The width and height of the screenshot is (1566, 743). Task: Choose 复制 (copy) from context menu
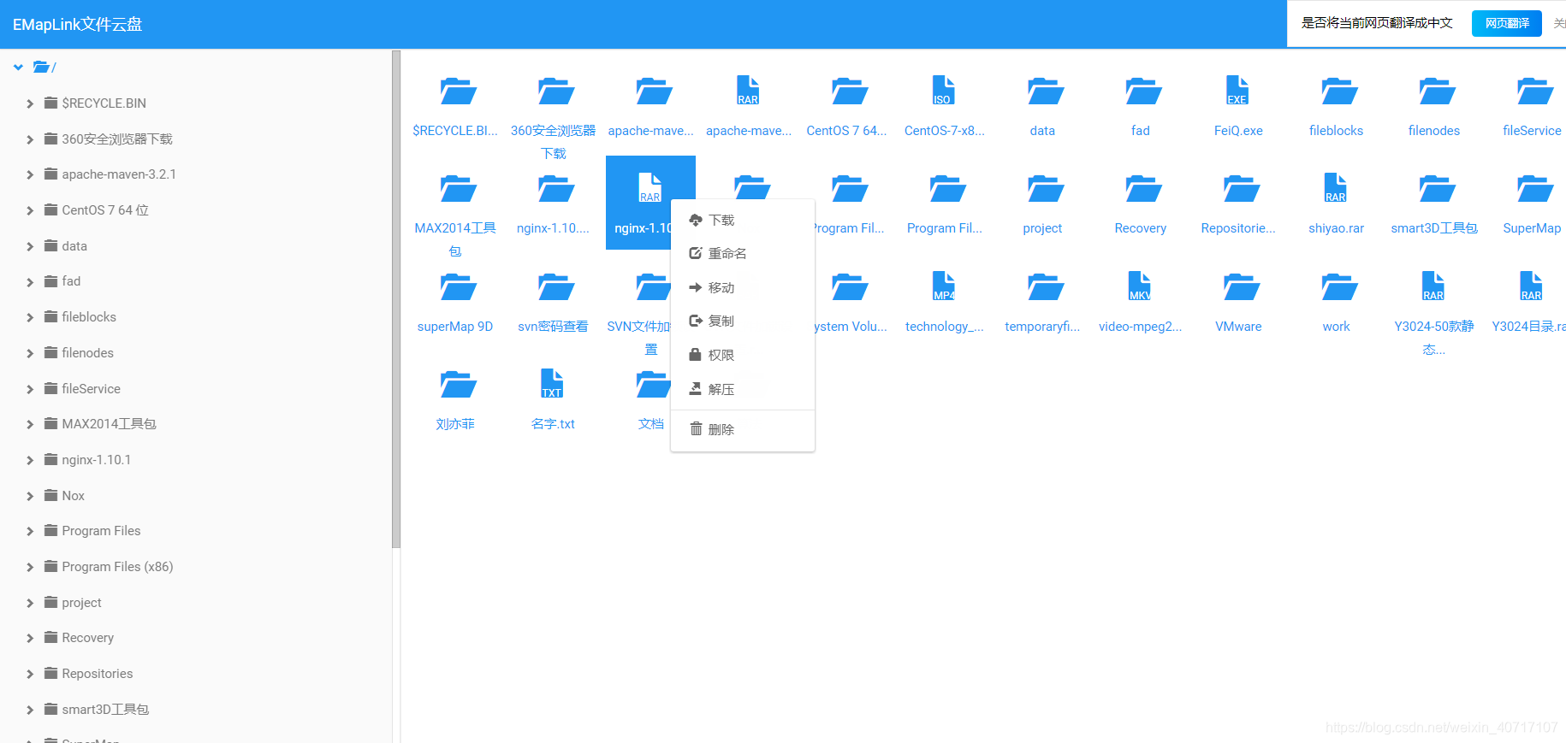pyautogui.click(x=743, y=321)
